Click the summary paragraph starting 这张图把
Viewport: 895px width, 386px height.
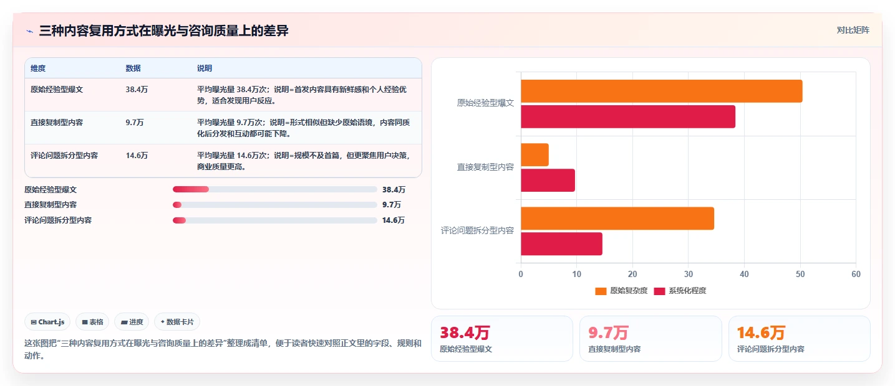coord(223,350)
